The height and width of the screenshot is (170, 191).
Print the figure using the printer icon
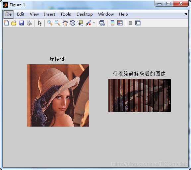[x=29, y=23]
